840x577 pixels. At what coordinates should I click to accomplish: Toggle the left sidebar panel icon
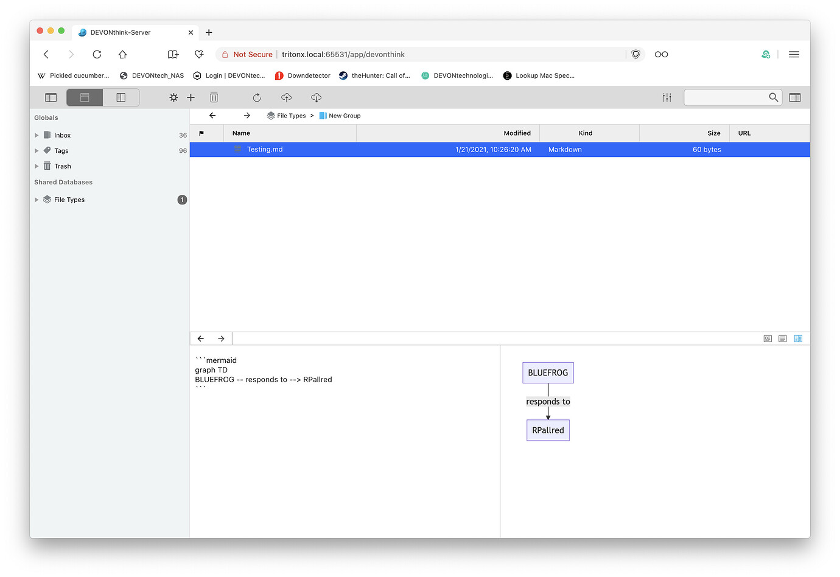click(51, 97)
